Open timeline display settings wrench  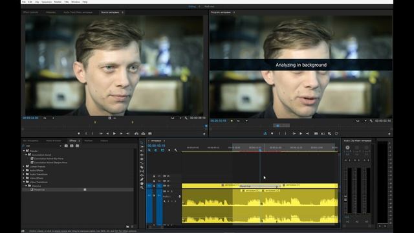(x=176, y=150)
